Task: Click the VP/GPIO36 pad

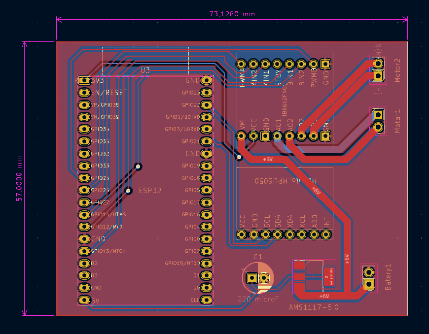Action: (x=84, y=104)
